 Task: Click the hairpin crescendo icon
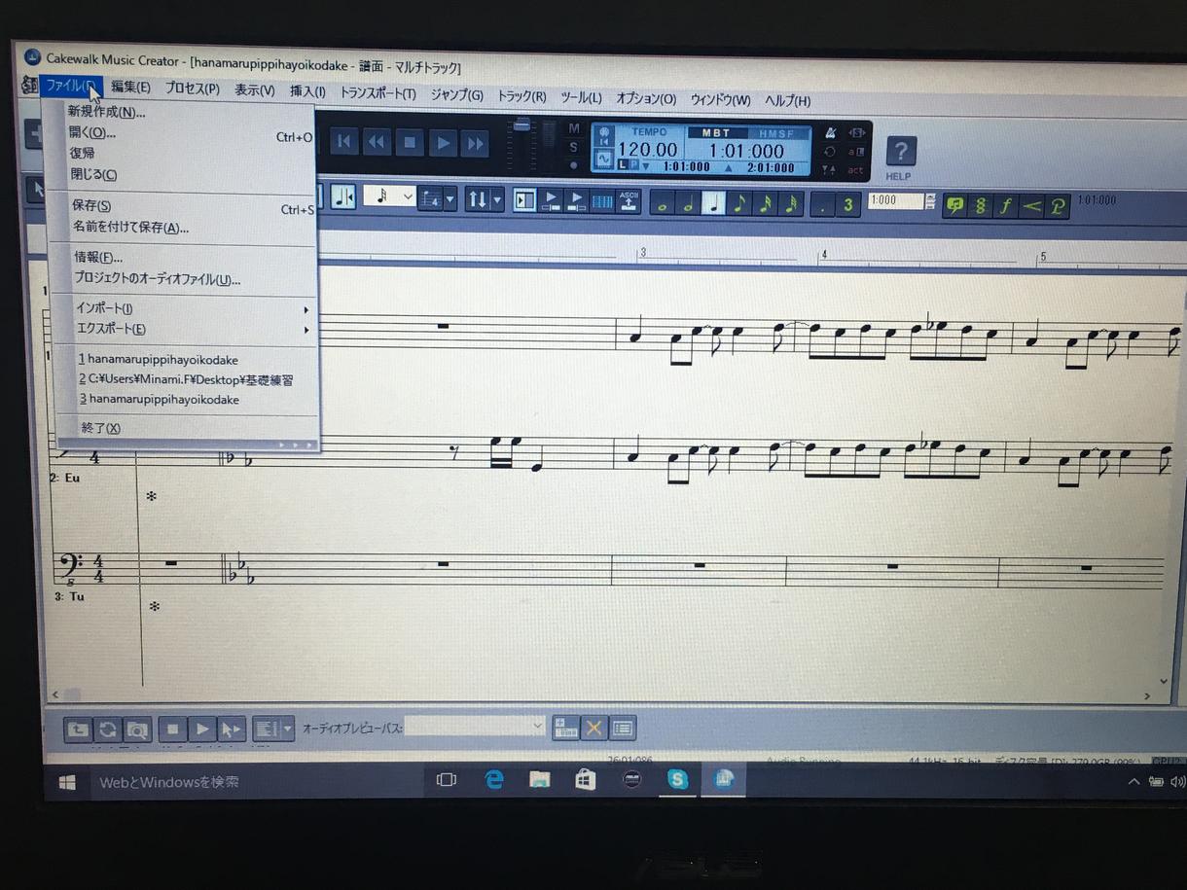(x=1031, y=202)
